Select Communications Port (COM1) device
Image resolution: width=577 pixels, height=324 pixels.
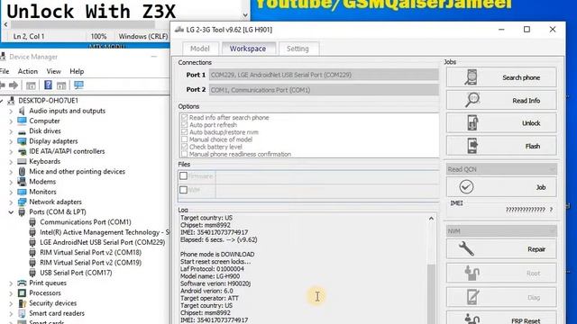click(86, 222)
